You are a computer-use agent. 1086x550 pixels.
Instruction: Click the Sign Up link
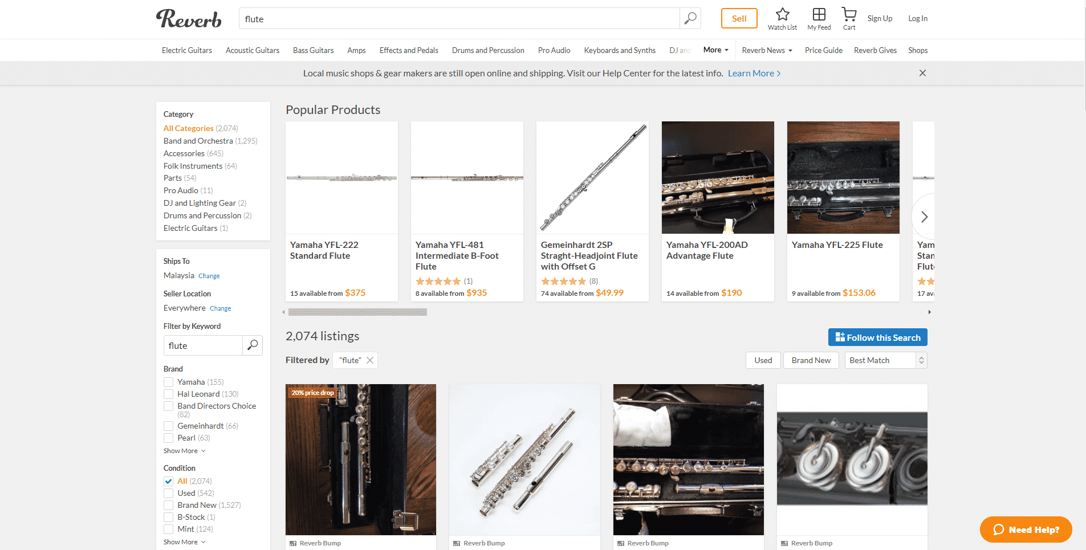(x=880, y=18)
